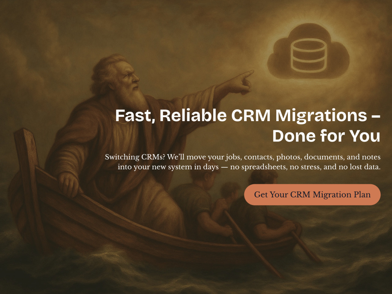Screen dimensions: 392x294
Task: Click the cloud database icon in the sky
Action: point(308,51)
